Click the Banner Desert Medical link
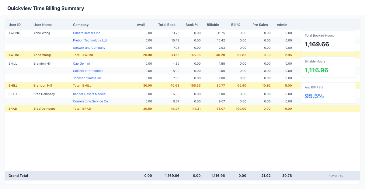365x189 pixels. click(89, 94)
